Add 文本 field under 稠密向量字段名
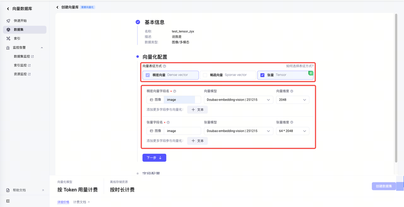Viewport: 404px width, 207px height. tap(198, 110)
